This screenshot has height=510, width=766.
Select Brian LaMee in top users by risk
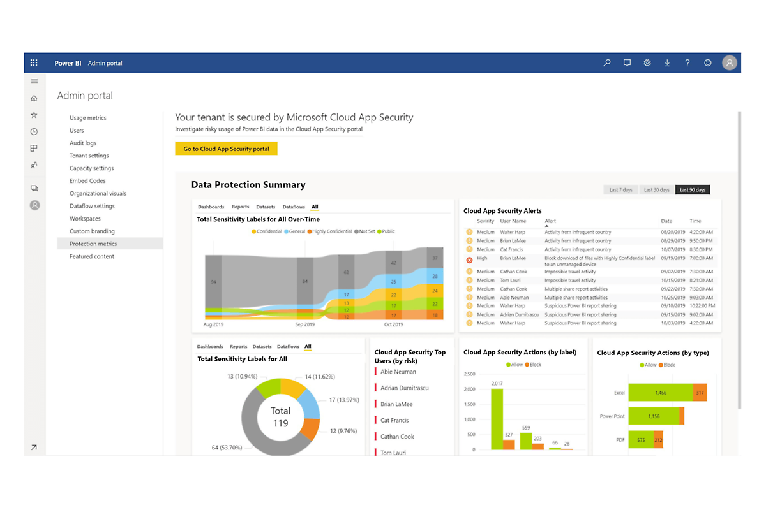[x=396, y=404]
